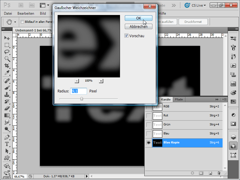Switch to the Kanäle tab
This screenshot has width=240, height=180.
(166, 100)
